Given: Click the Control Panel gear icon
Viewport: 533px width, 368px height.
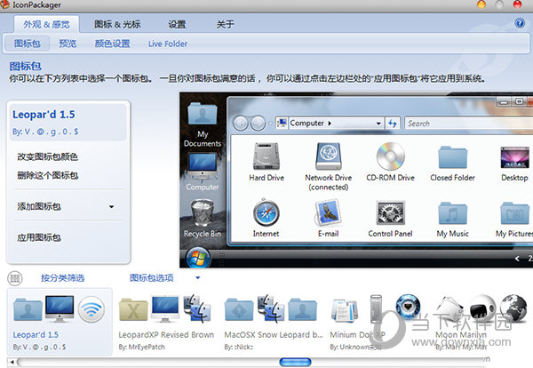Looking at the screenshot, I should point(391,213).
